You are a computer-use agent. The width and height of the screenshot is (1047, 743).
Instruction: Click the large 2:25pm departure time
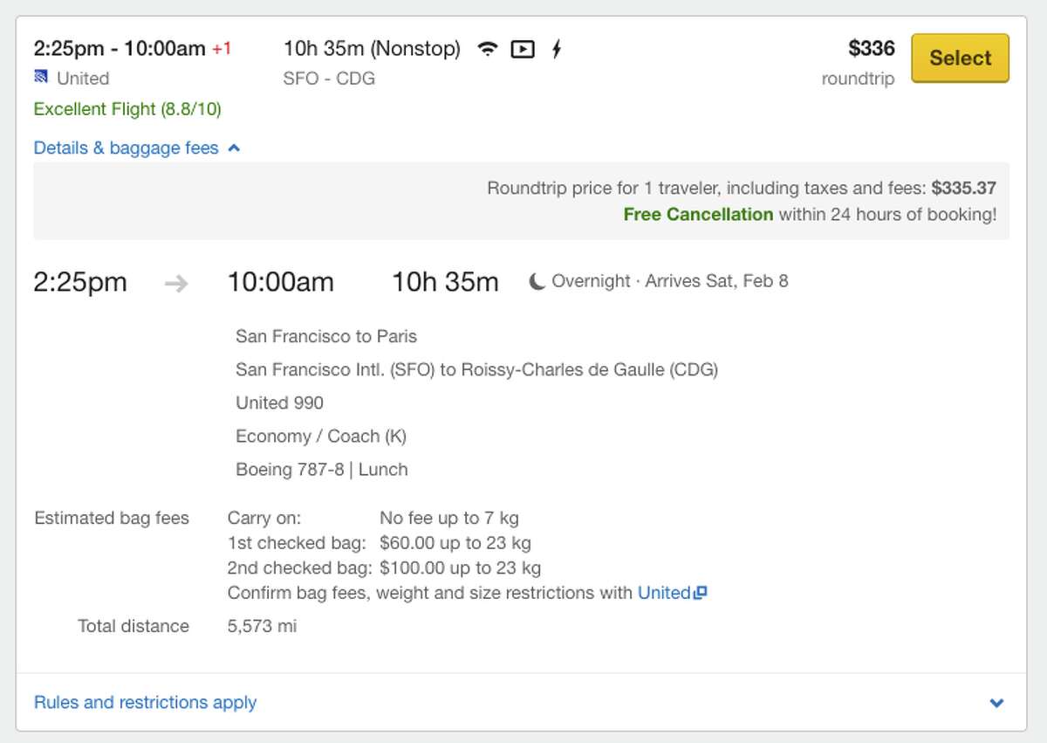(x=80, y=282)
